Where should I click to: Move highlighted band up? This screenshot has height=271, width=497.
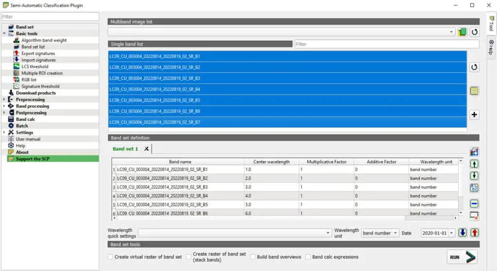click(474, 164)
